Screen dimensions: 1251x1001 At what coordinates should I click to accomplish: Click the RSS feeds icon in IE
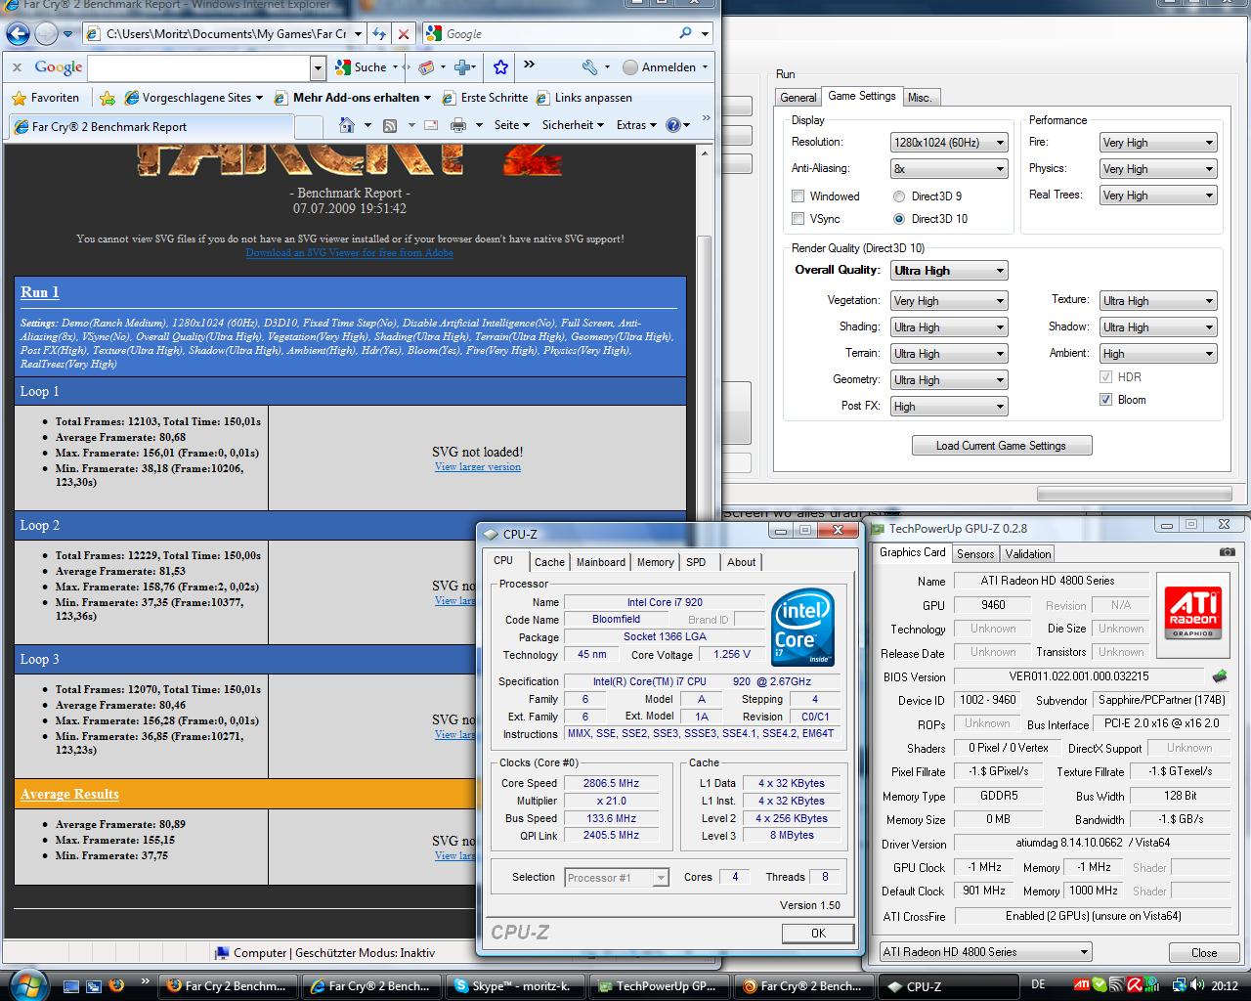click(x=389, y=125)
